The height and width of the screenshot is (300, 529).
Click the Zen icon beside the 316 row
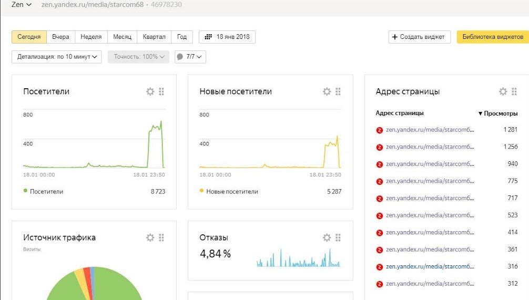[x=380, y=267]
